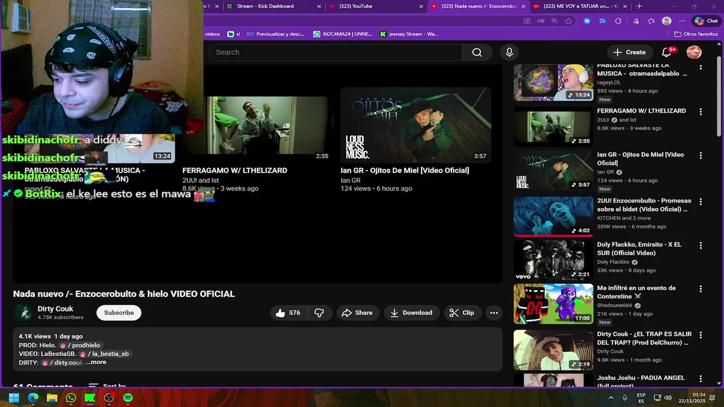The height and width of the screenshot is (407, 724).
Task: Open a new browser tab
Action: click(639, 6)
